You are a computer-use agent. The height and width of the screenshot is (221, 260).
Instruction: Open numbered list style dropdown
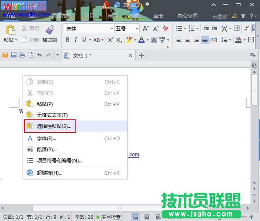(x=198, y=29)
